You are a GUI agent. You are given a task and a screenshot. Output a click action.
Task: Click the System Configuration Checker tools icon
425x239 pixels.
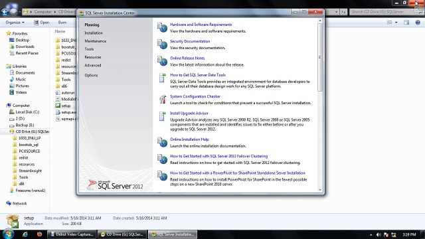point(162,99)
